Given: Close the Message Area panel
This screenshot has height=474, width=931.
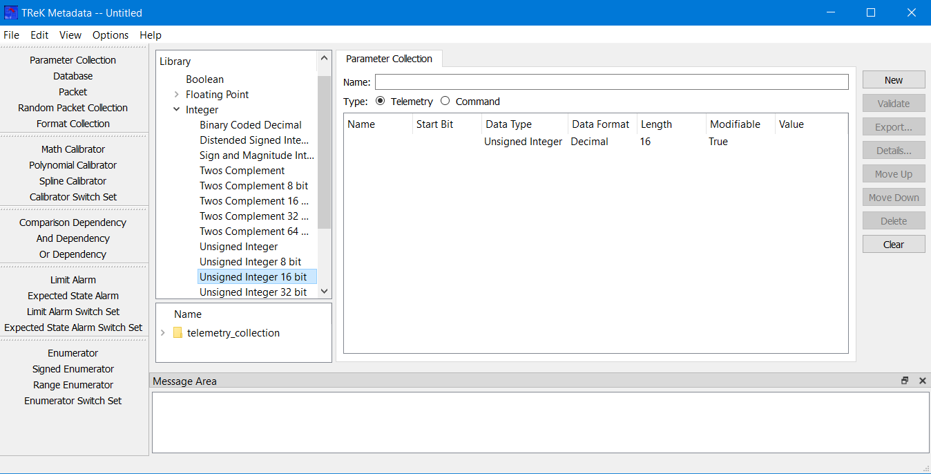Looking at the screenshot, I should click(x=922, y=381).
